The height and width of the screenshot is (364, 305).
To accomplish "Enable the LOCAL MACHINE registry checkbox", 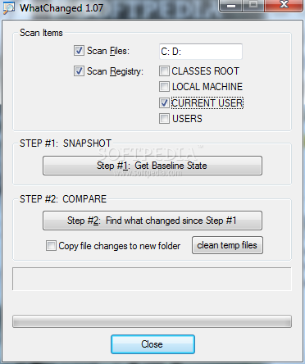I will (164, 87).
